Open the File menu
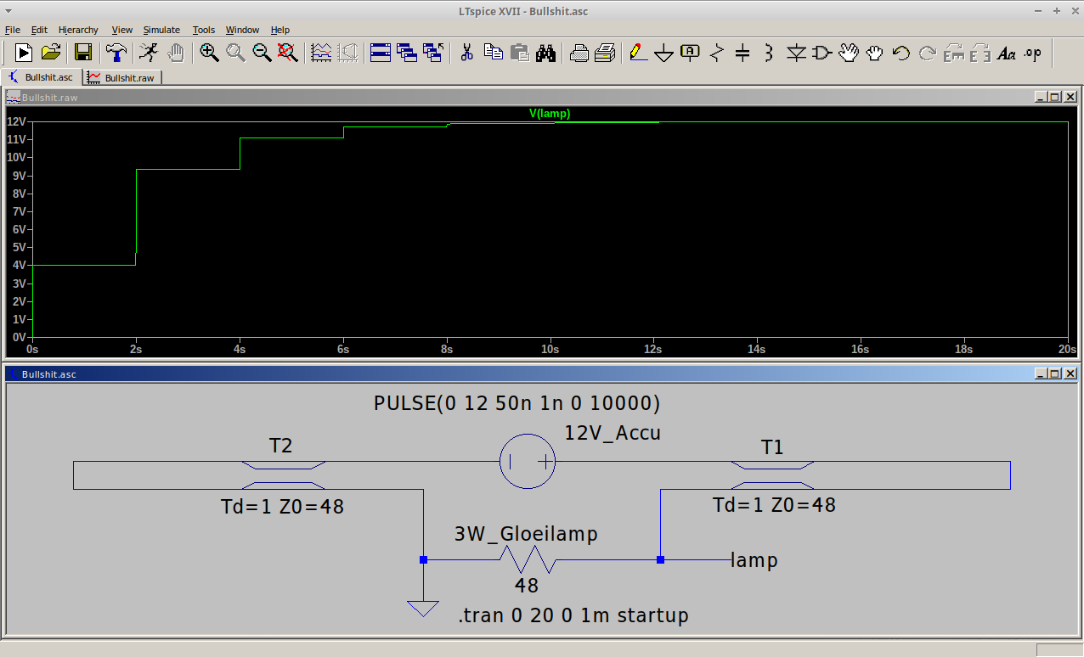The height and width of the screenshot is (657, 1084). click(12, 30)
